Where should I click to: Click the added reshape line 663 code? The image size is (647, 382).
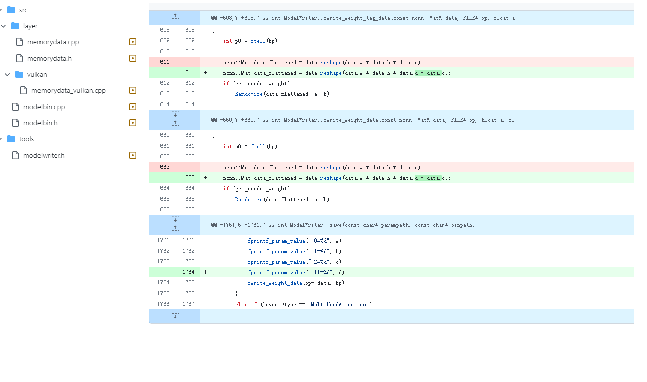coord(337,178)
